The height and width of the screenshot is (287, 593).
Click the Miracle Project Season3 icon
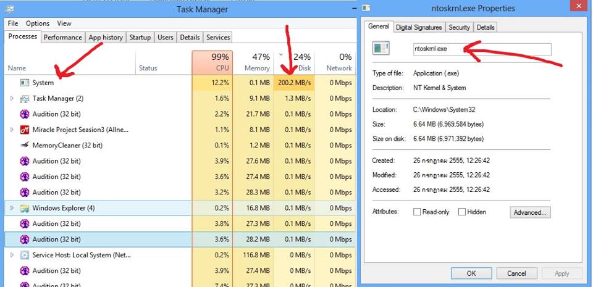point(25,130)
